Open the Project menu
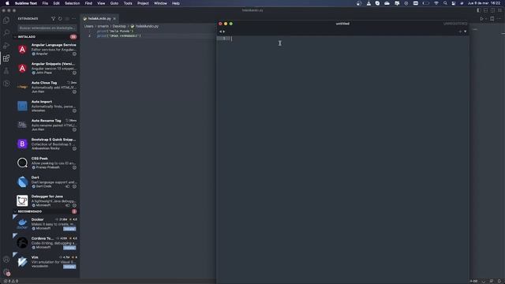The height and width of the screenshot is (284, 505). [x=143, y=3]
